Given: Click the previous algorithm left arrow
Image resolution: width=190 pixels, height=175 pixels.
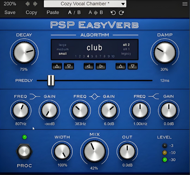Looking at the screenshot, I should pos(89,66).
